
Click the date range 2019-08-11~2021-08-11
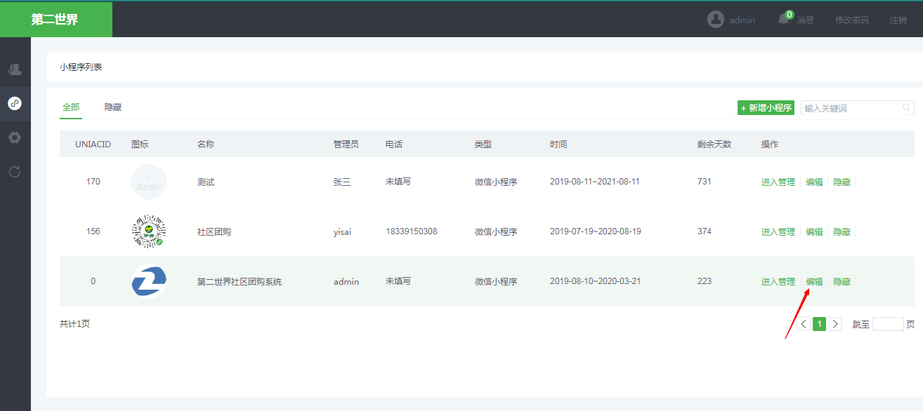[595, 182]
